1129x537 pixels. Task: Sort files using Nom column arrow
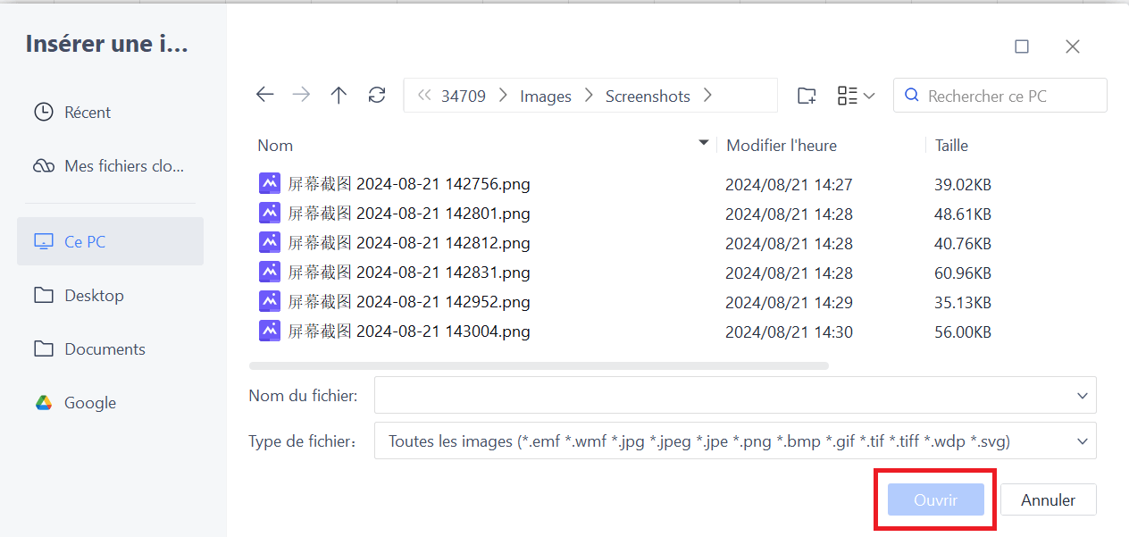pyautogui.click(x=704, y=143)
